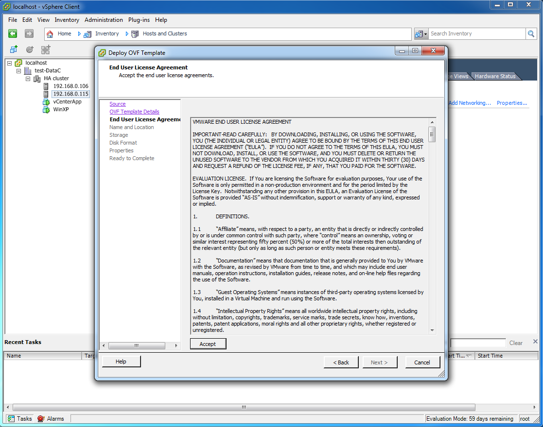Viewport: 543px width, 427px height.
Task: Click the host icon for 192.168.0.106
Action: pos(46,86)
